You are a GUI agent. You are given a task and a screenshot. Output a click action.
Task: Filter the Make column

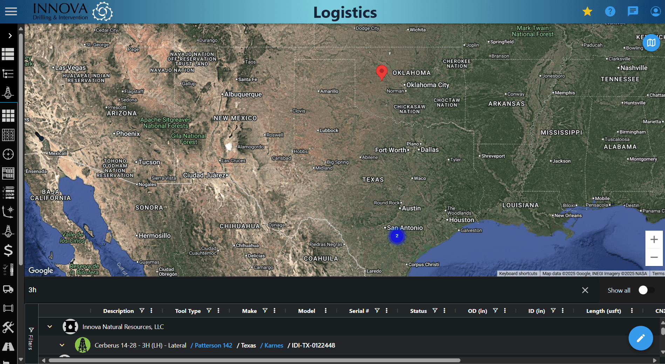(x=265, y=310)
